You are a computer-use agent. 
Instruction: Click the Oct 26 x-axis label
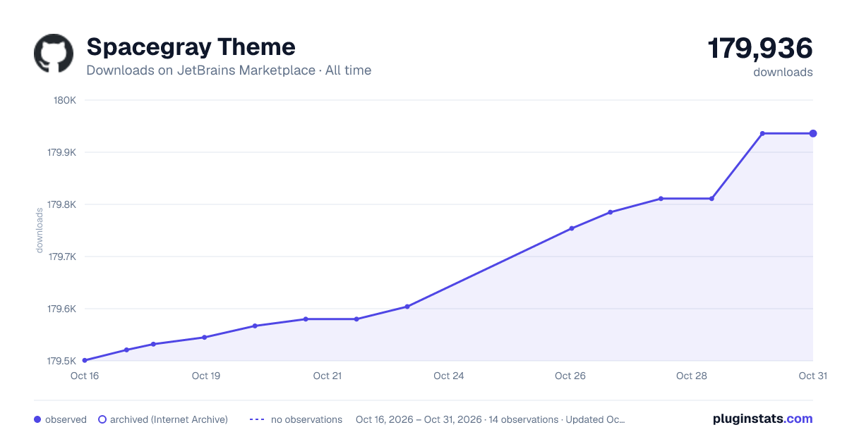click(x=570, y=376)
